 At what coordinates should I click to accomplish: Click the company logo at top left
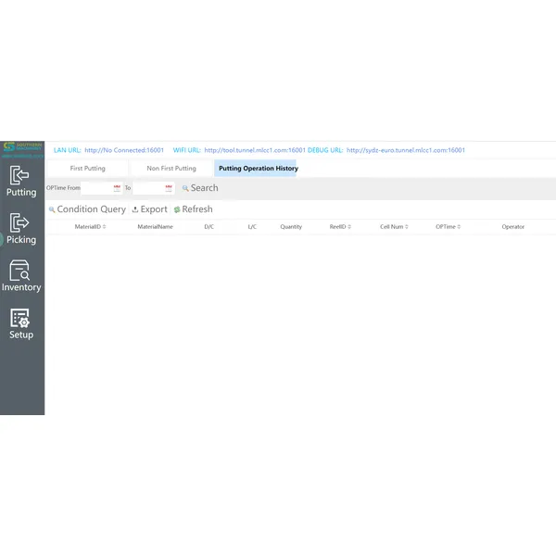click(x=21, y=149)
